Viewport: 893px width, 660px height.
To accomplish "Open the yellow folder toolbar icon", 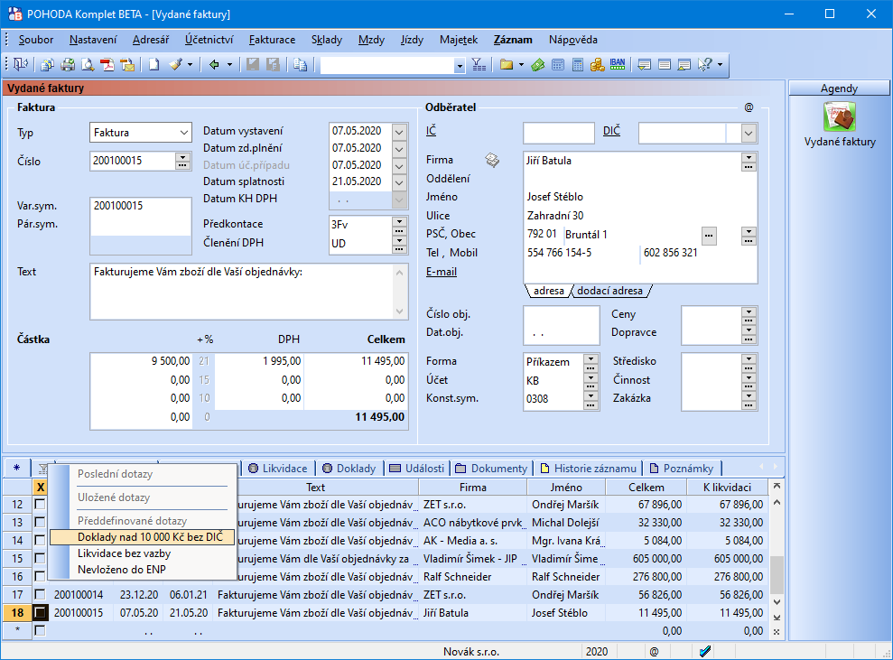I will [x=507, y=65].
